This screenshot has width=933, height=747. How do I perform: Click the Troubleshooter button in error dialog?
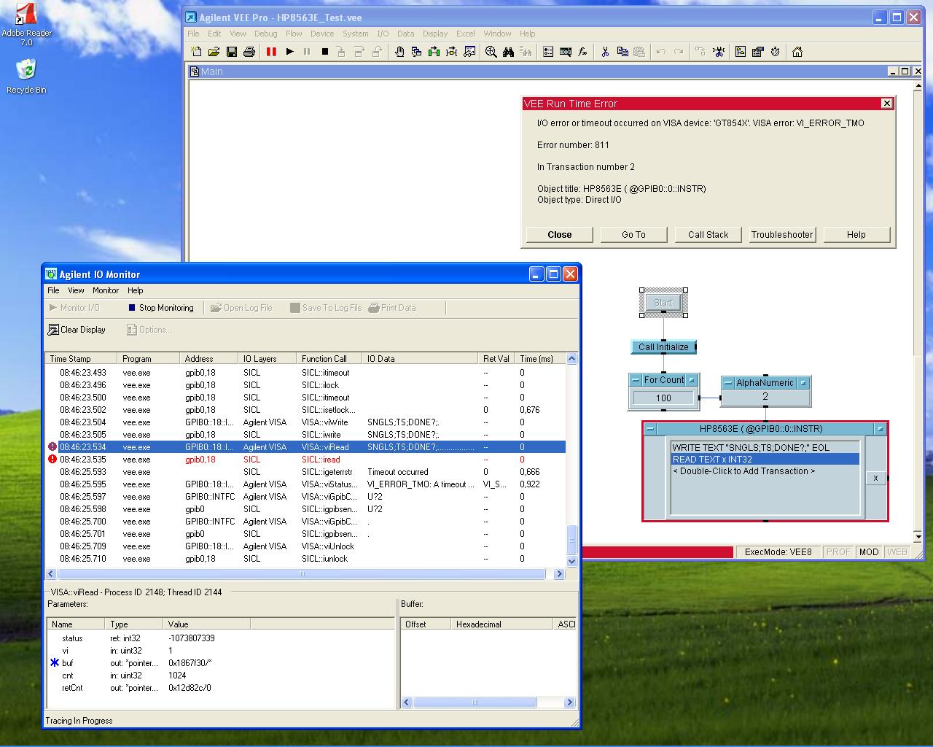781,235
